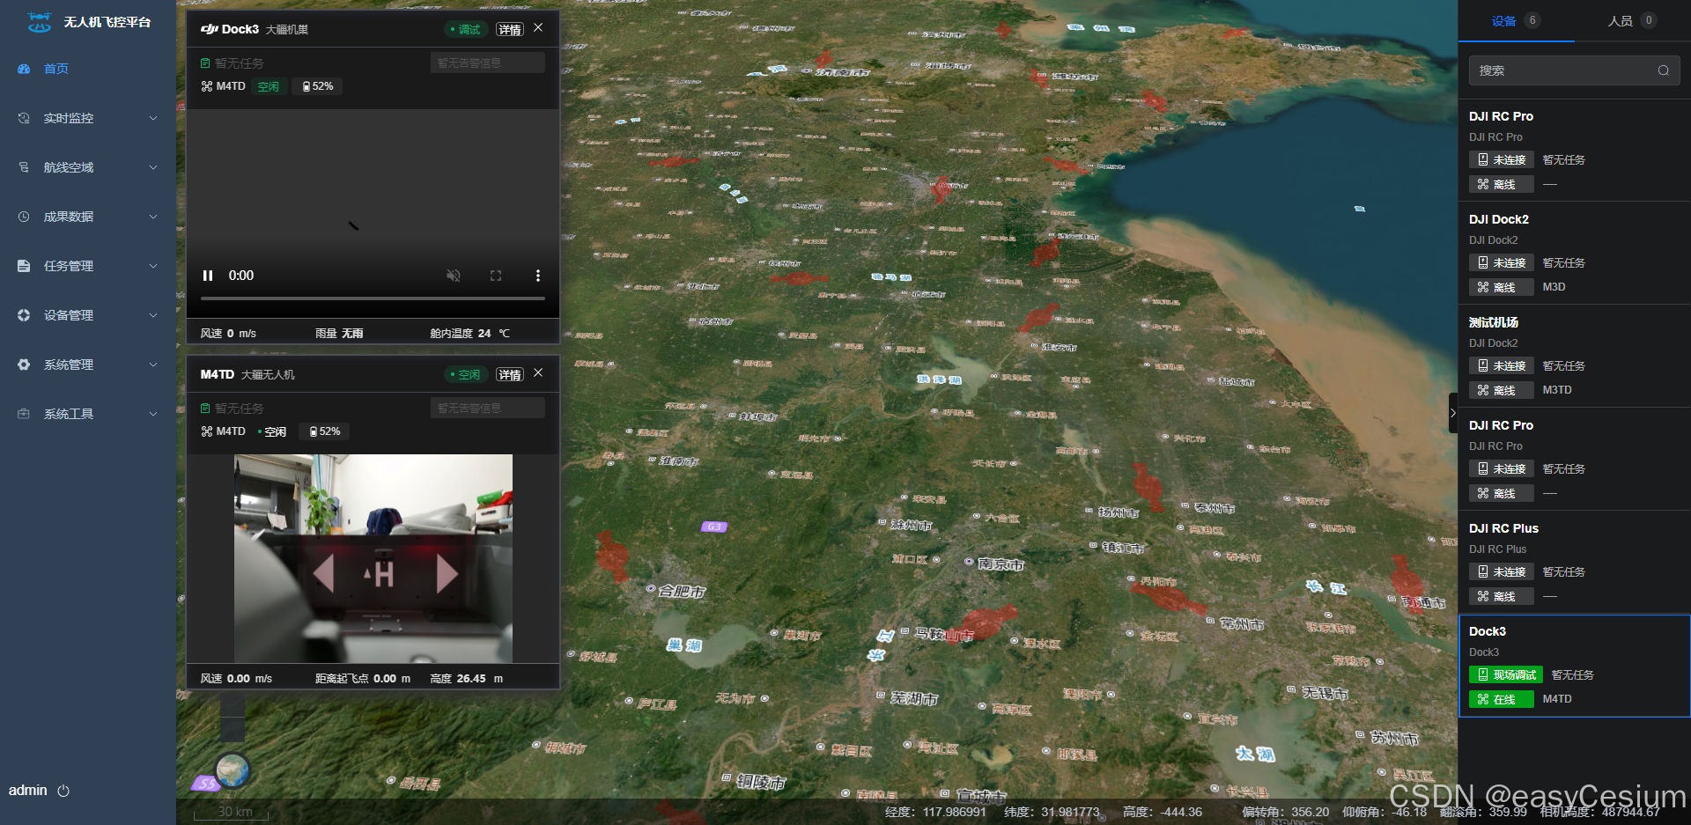1691x825 pixels.
Task: Click the admin username label
Action: 28,791
